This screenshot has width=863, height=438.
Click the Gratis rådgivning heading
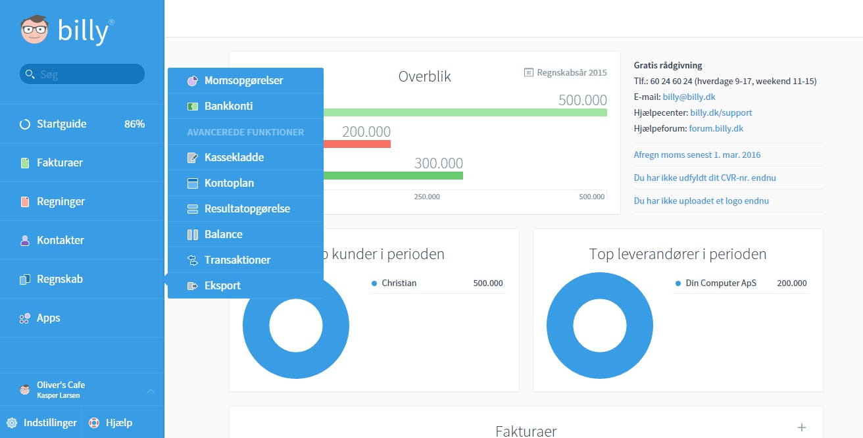pyautogui.click(x=668, y=65)
